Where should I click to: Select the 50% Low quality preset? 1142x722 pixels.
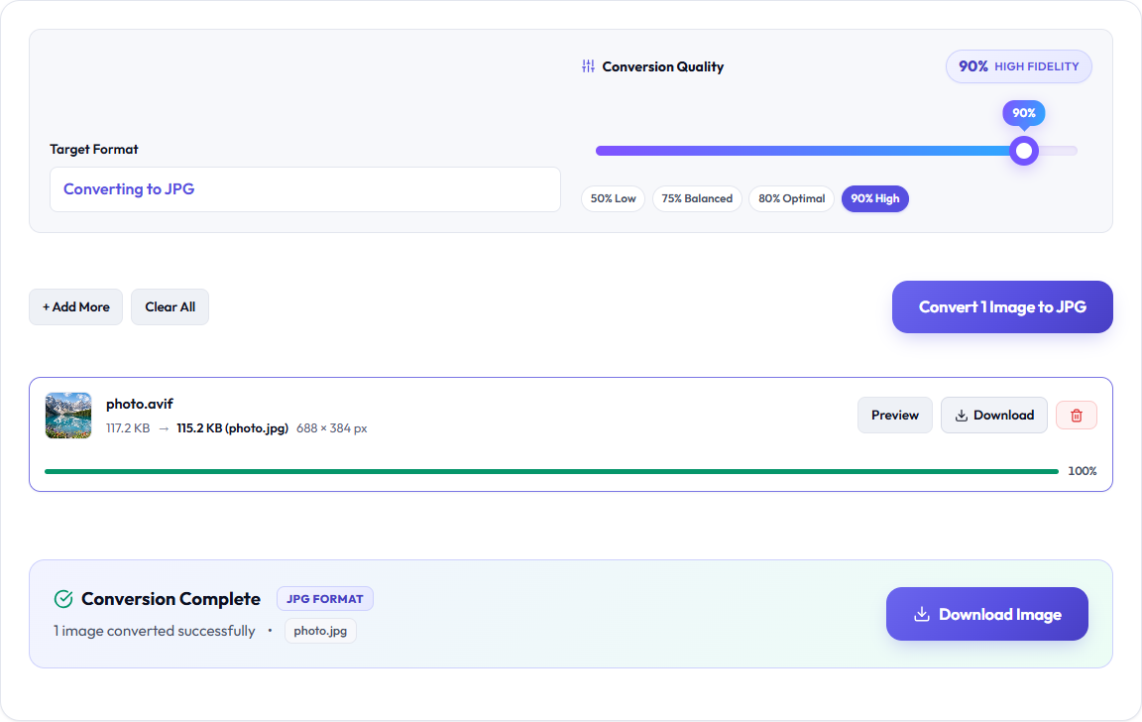pos(614,198)
